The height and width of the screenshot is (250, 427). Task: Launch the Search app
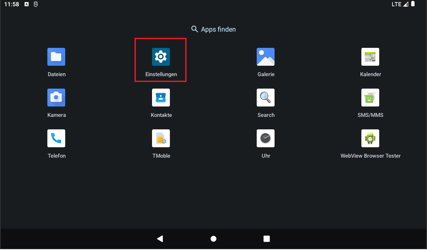[x=265, y=98]
